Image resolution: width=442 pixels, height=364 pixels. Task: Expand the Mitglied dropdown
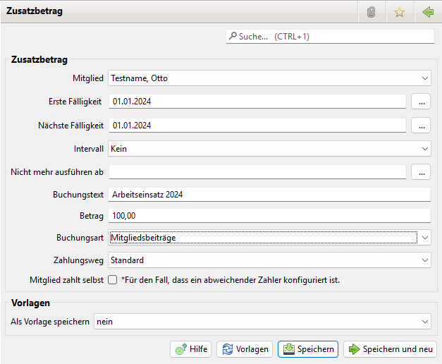coord(424,78)
